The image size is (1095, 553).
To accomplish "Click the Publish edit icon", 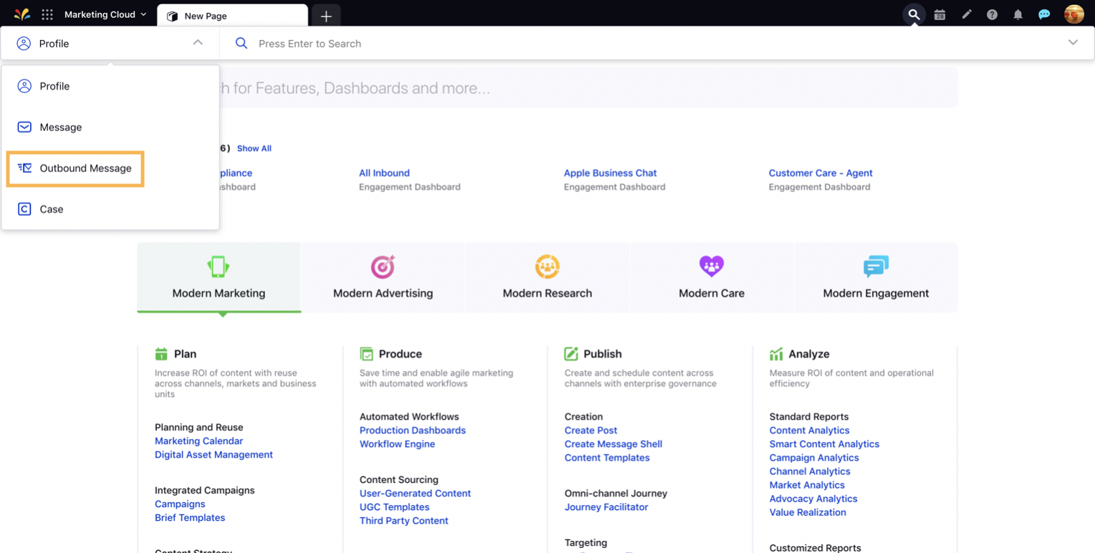I will pos(571,354).
